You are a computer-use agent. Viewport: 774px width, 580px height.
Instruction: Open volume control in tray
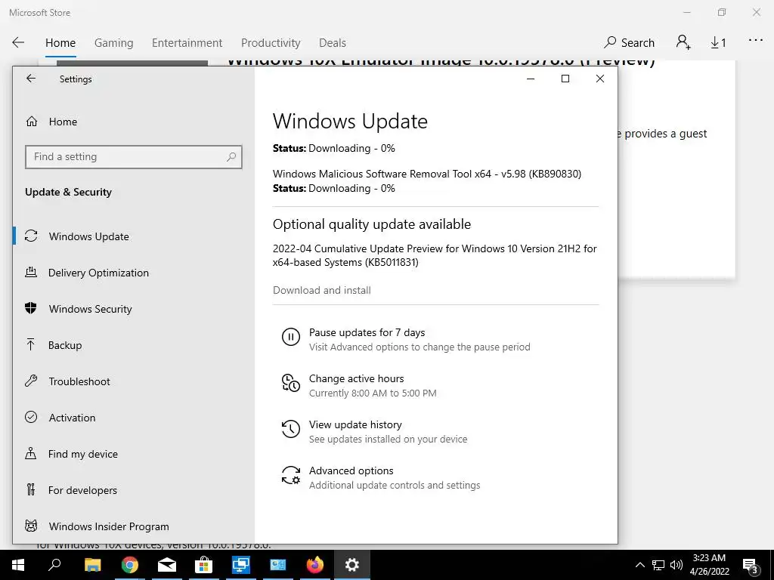click(x=676, y=565)
